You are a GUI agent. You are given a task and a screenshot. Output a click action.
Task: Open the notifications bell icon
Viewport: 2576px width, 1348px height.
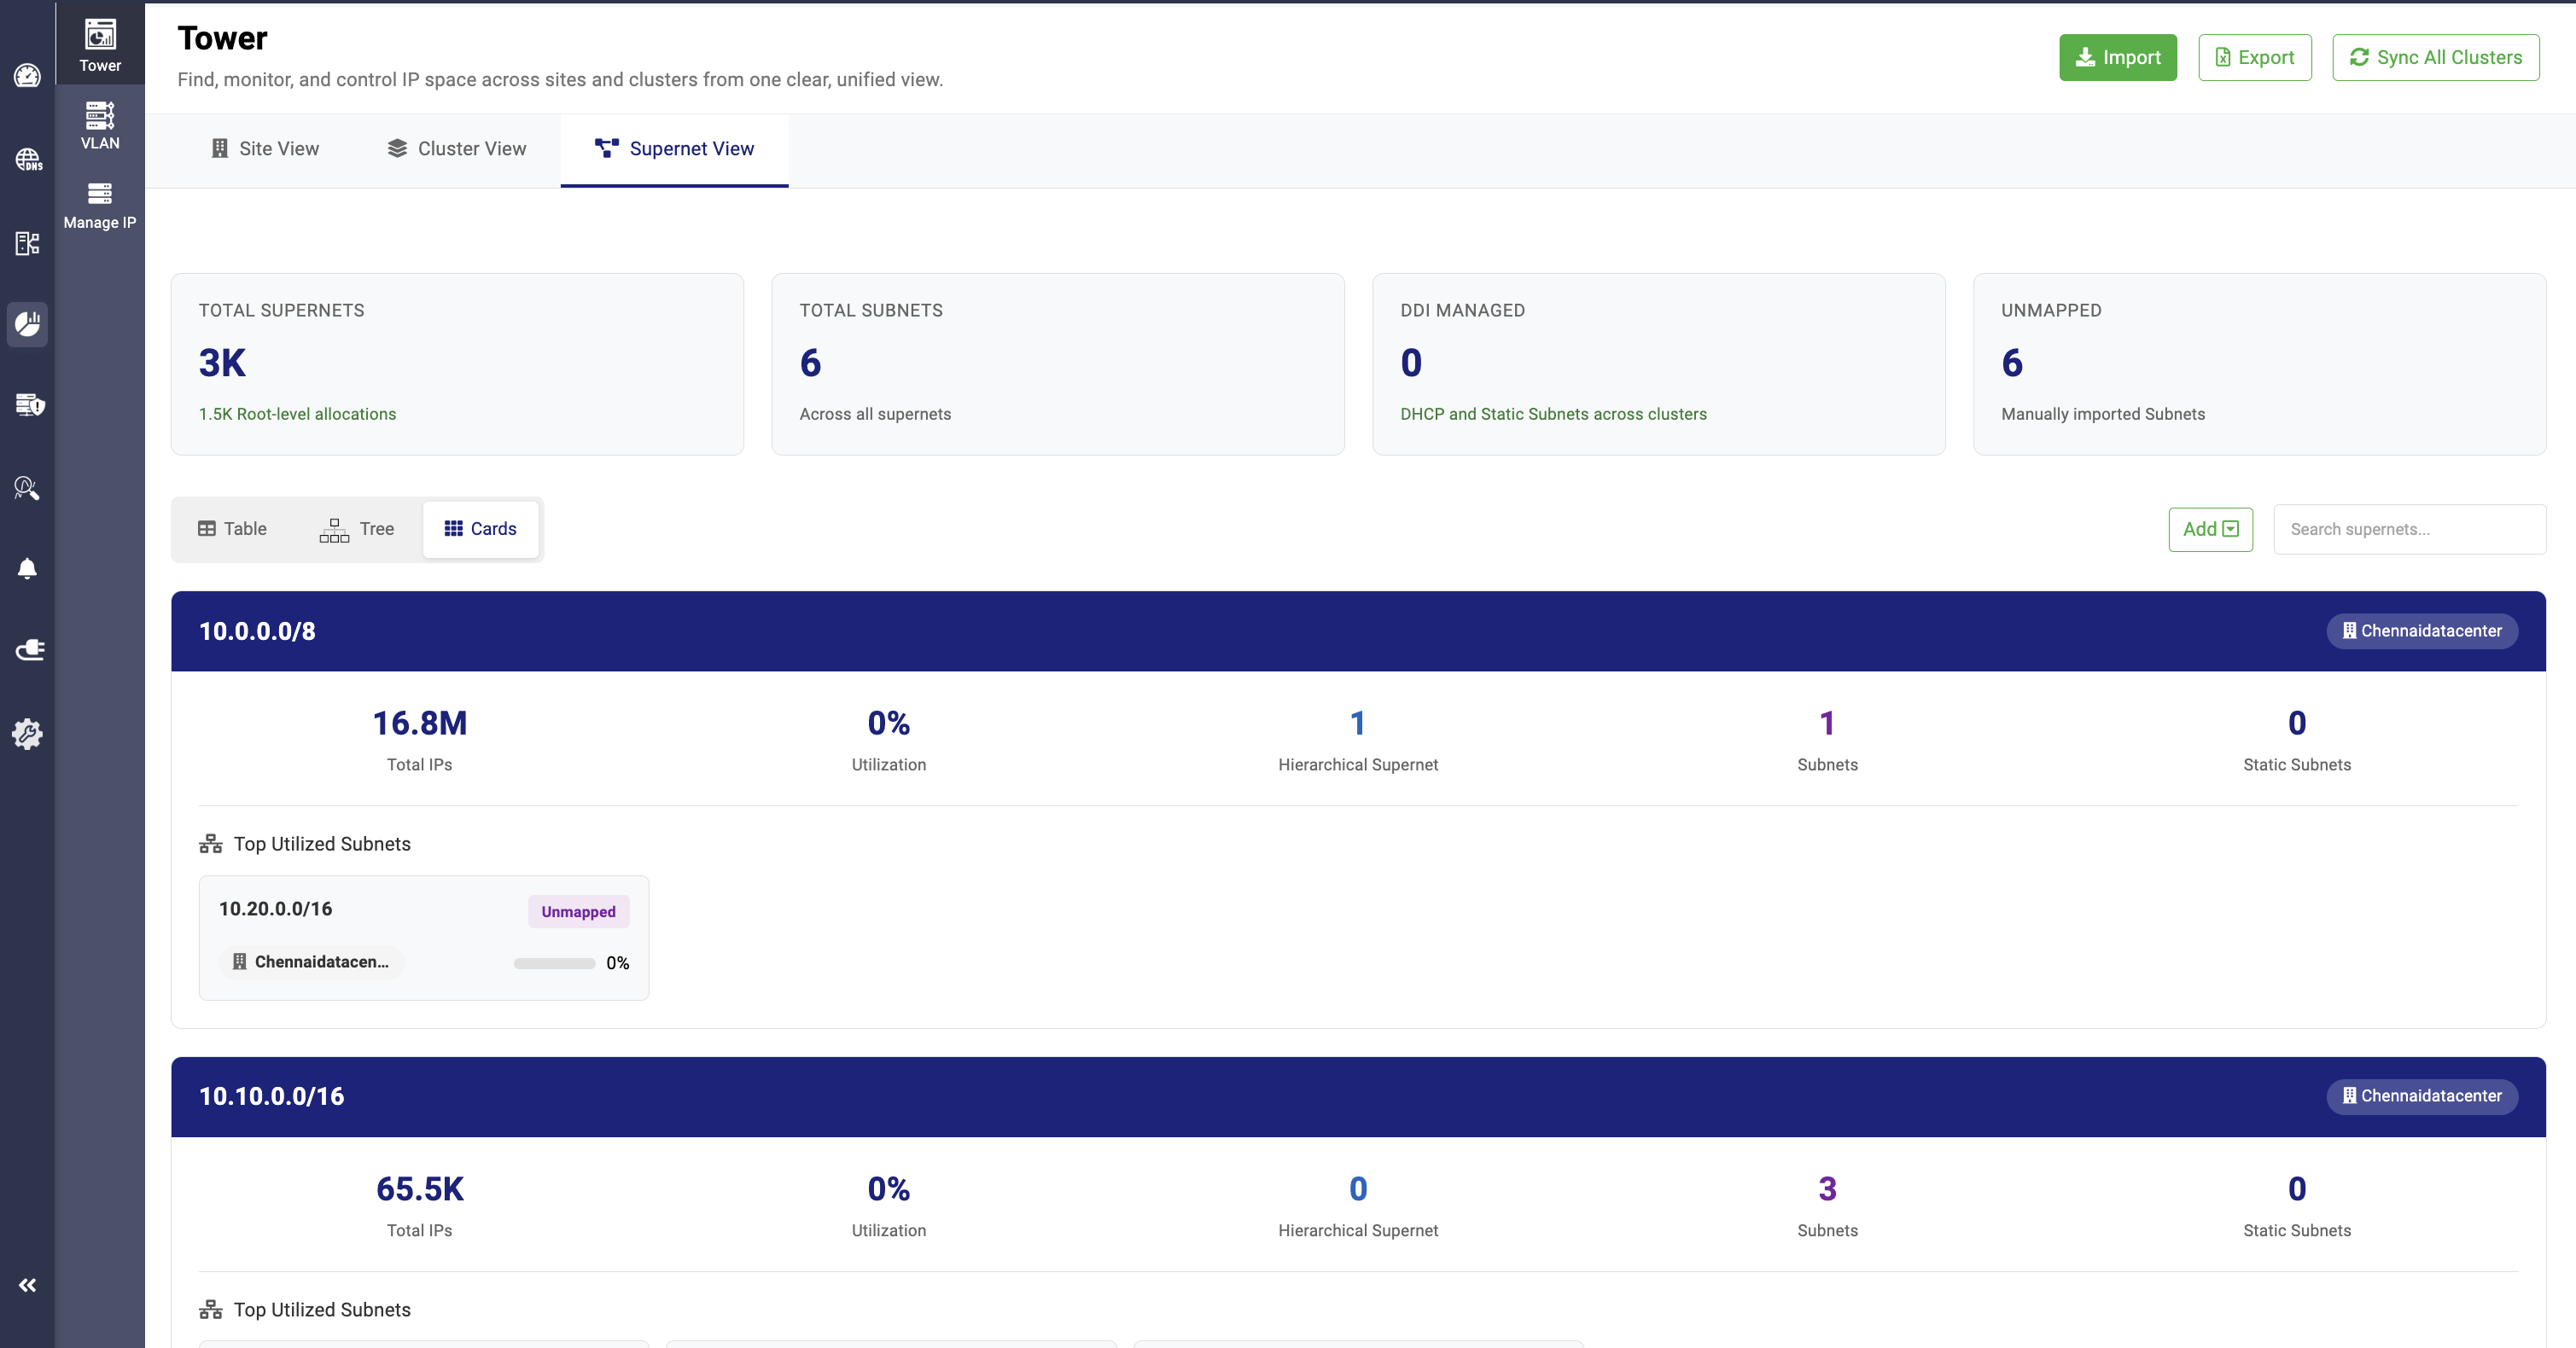27,568
